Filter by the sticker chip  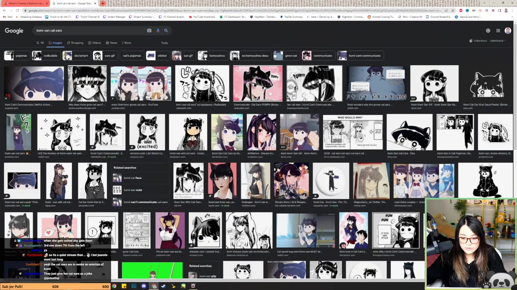click(x=158, y=56)
